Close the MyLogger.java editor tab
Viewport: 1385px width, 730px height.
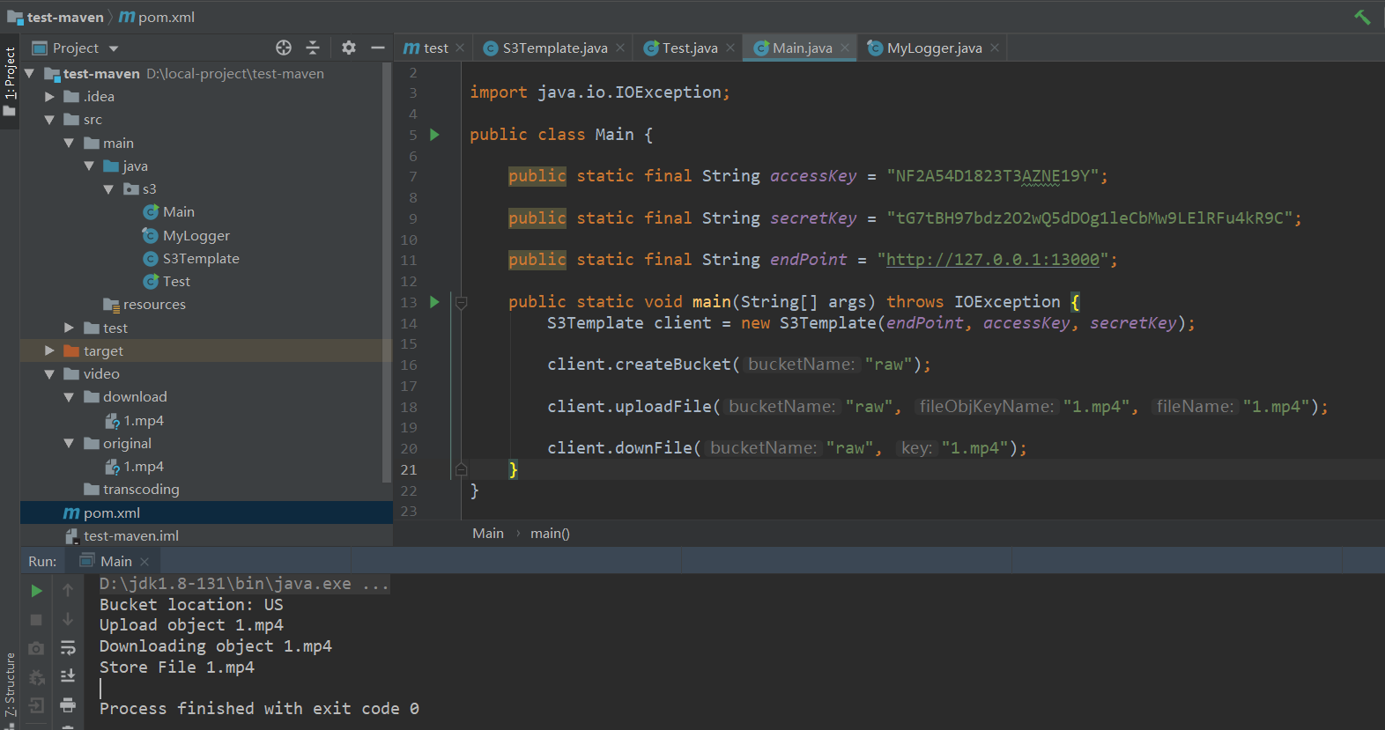(x=995, y=48)
